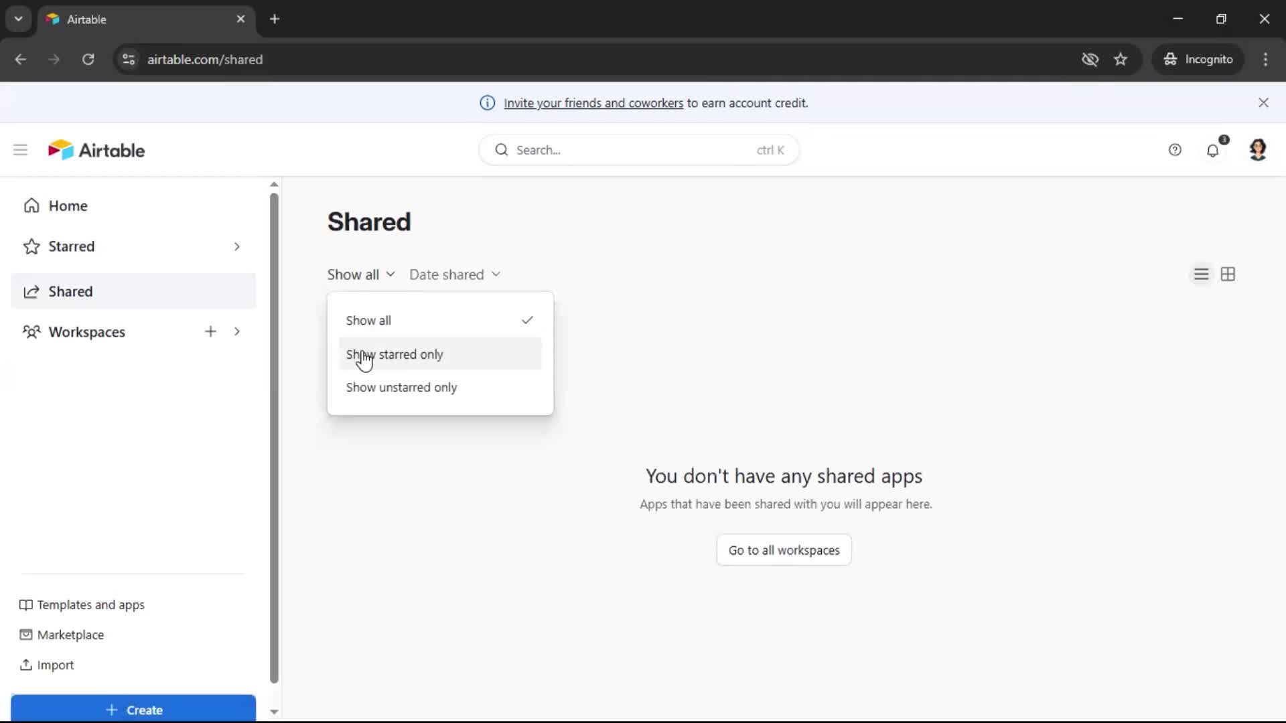Open the tab search dropdown
The width and height of the screenshot is (1286, 723).
19,19
